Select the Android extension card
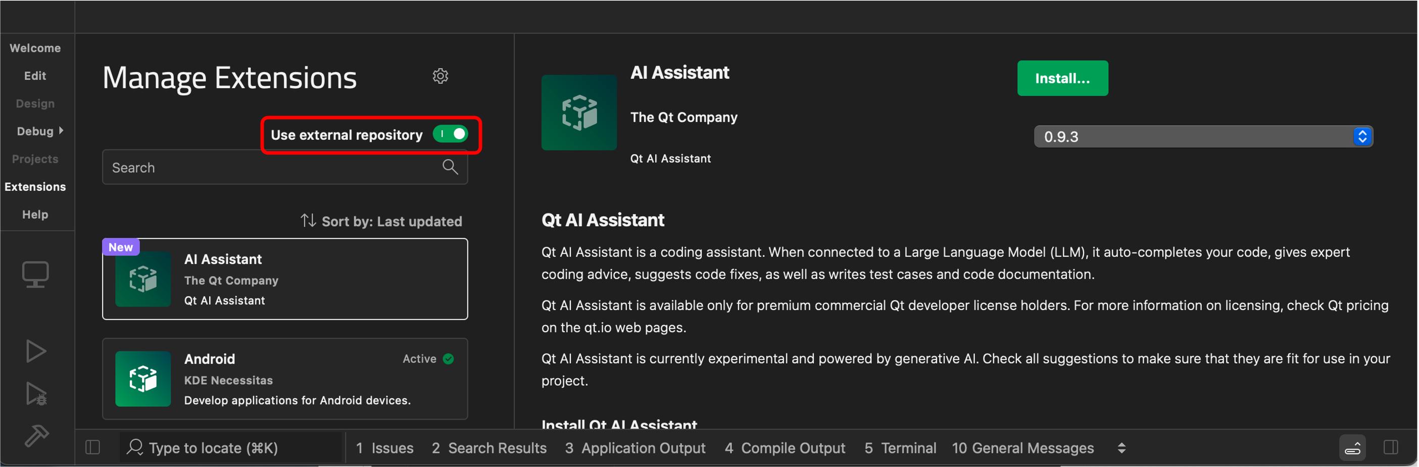Image resolution: width=1419 pixels, height=467 pixels. [285, 379]
